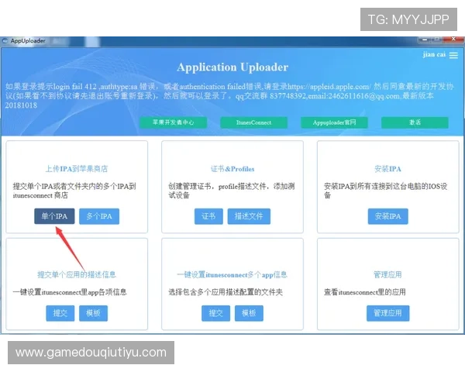Visit Appuploader官网 button
Image resolution: width=465 pixels, height=372 pixels.
coord(334,122)
